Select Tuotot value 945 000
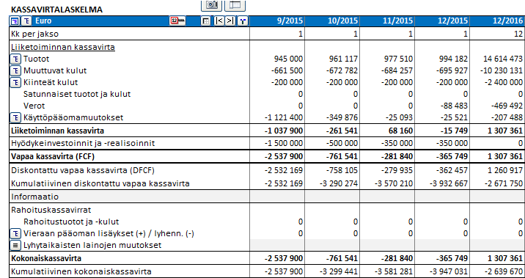Viewport: 525px width, 278px height. [x=288, y=59]
